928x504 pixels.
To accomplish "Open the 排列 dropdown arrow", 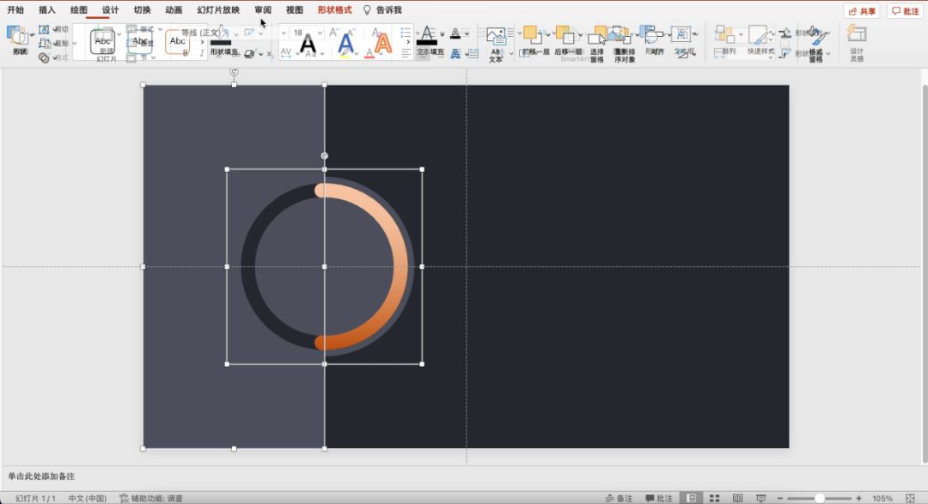I will [741, 34].
